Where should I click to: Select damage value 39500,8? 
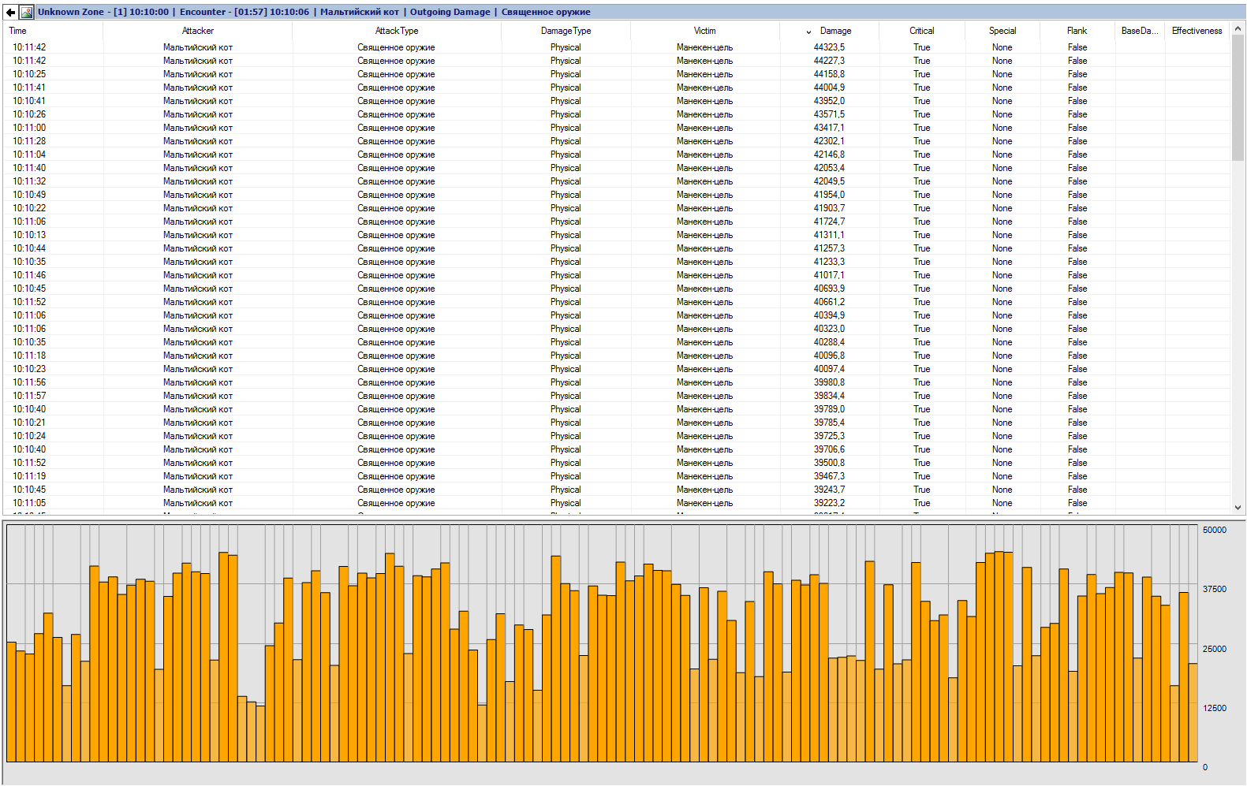pyautogui.click(x=829, y=463)
